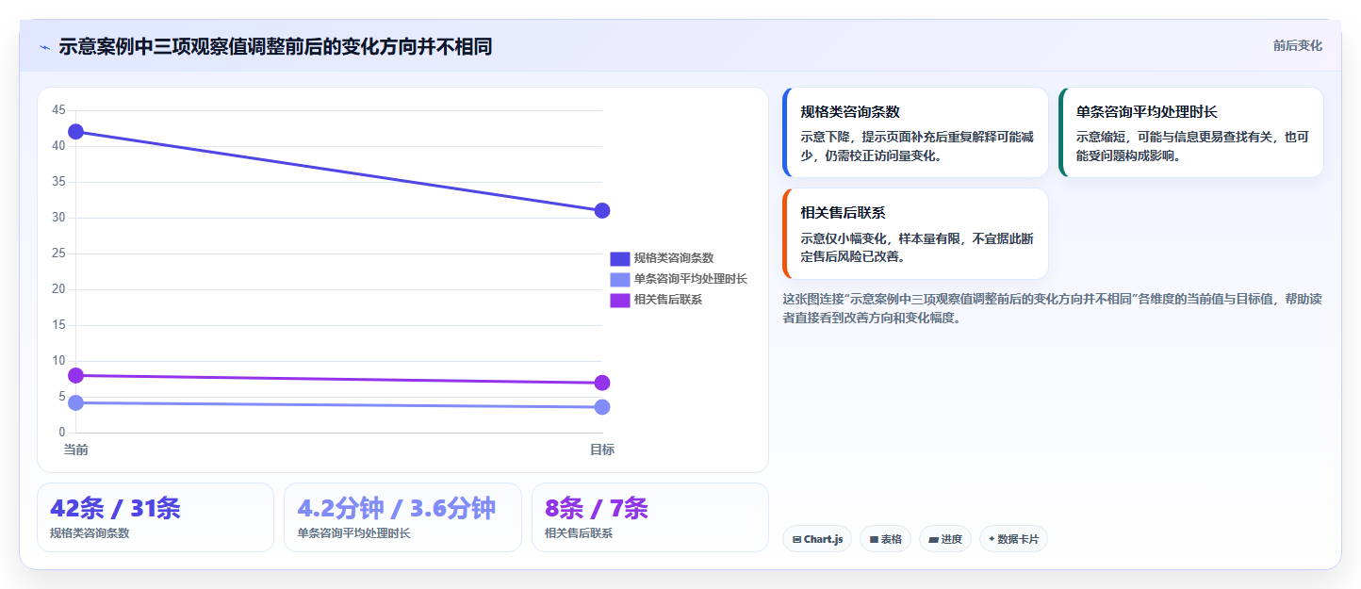
Task: Click the 相关售后联系 note card heading
Action: [843, 213]
